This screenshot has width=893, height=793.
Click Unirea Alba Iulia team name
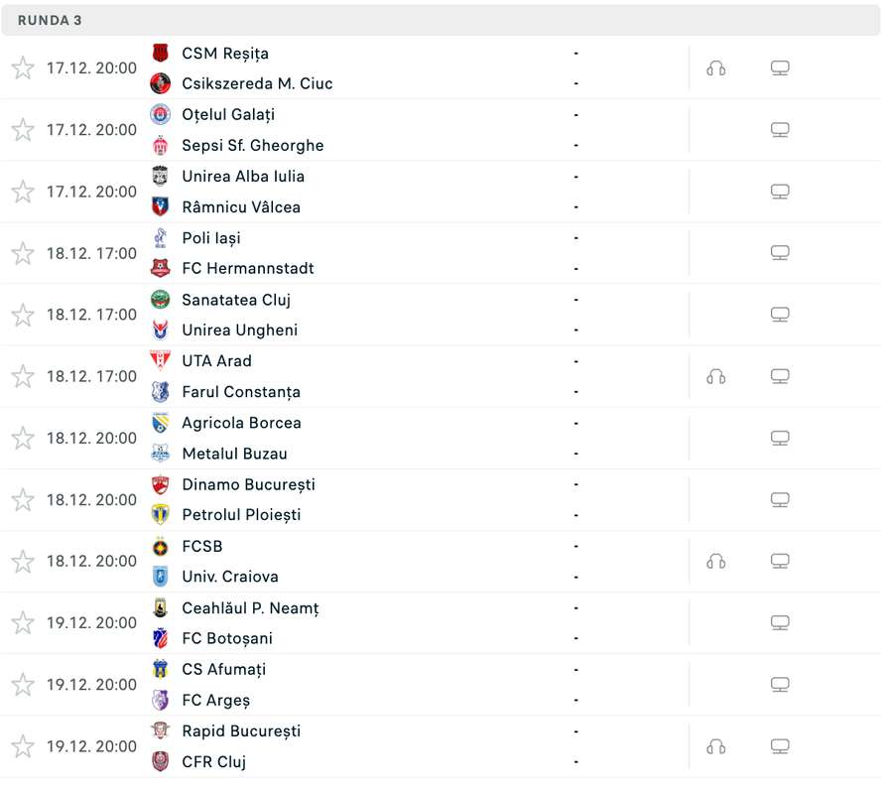[x=243, y=177]
